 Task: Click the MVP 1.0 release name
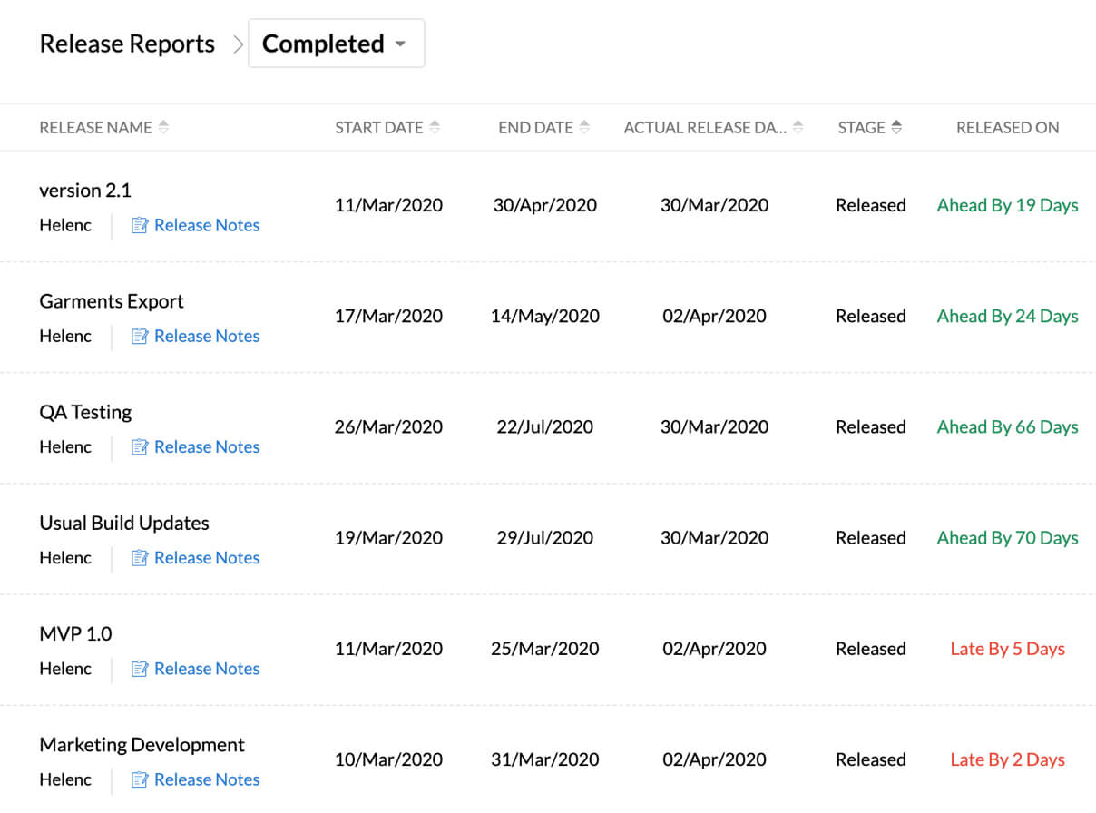(75, 633)
